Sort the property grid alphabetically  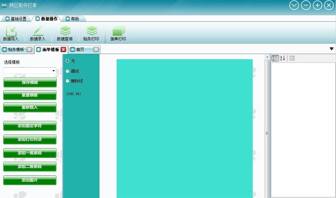(x=282, y=58)
